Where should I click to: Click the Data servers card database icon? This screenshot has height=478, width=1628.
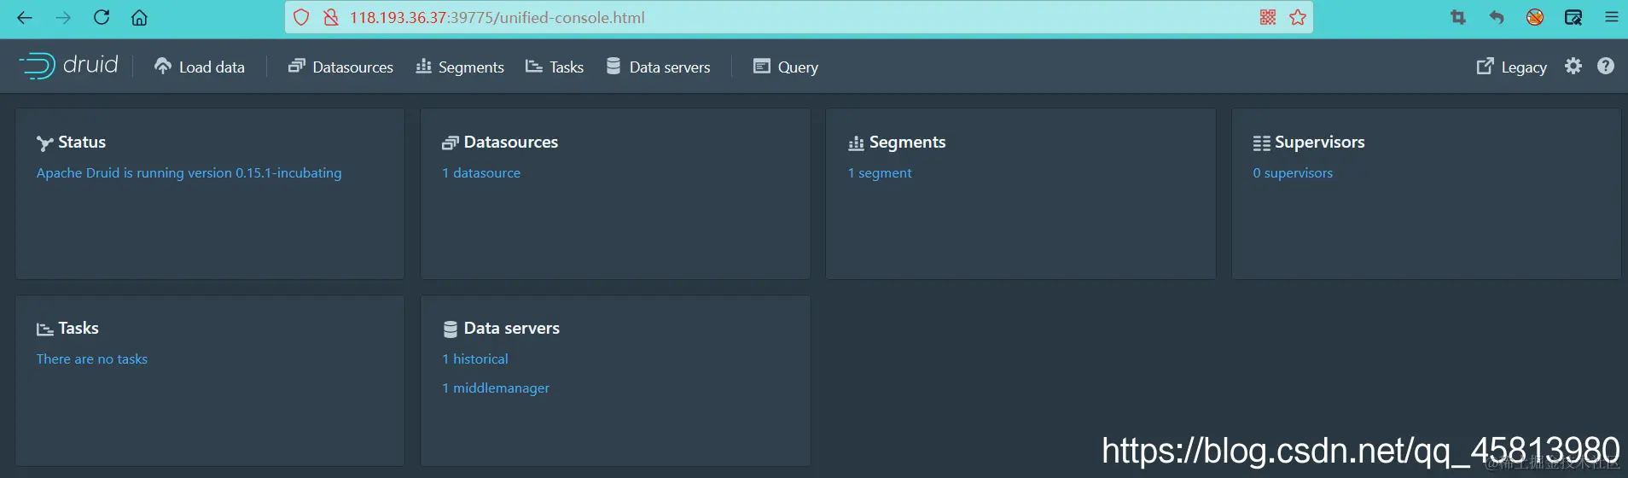pyautogui.click(x=450, y=329)
